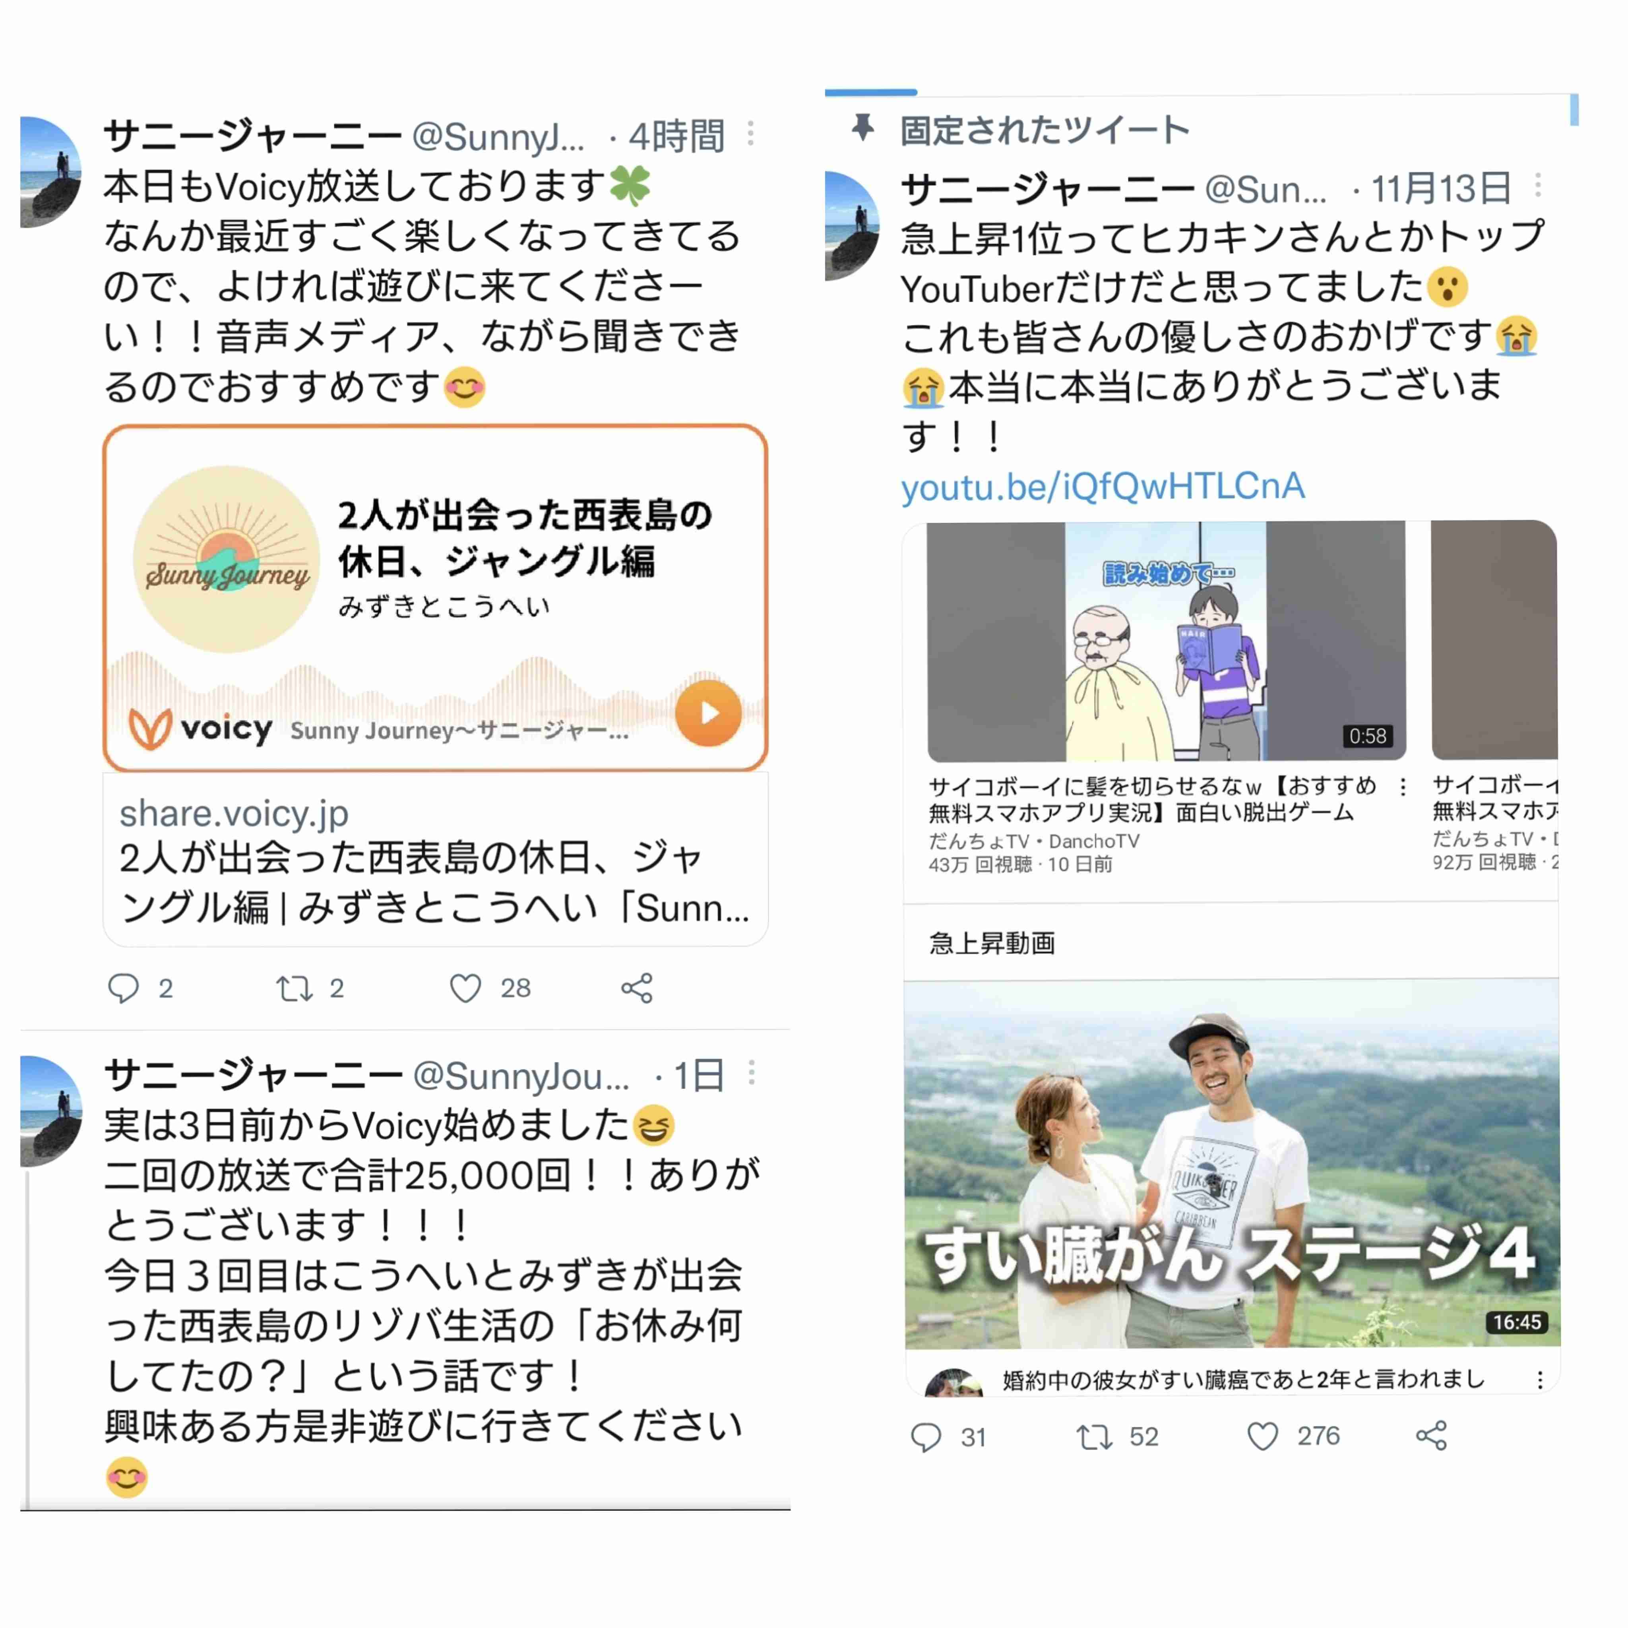The width and height of the screenshot is (1628, 1628).
Task: Open the avatar of the 1日 tweet
Action: coord(51,1111)
